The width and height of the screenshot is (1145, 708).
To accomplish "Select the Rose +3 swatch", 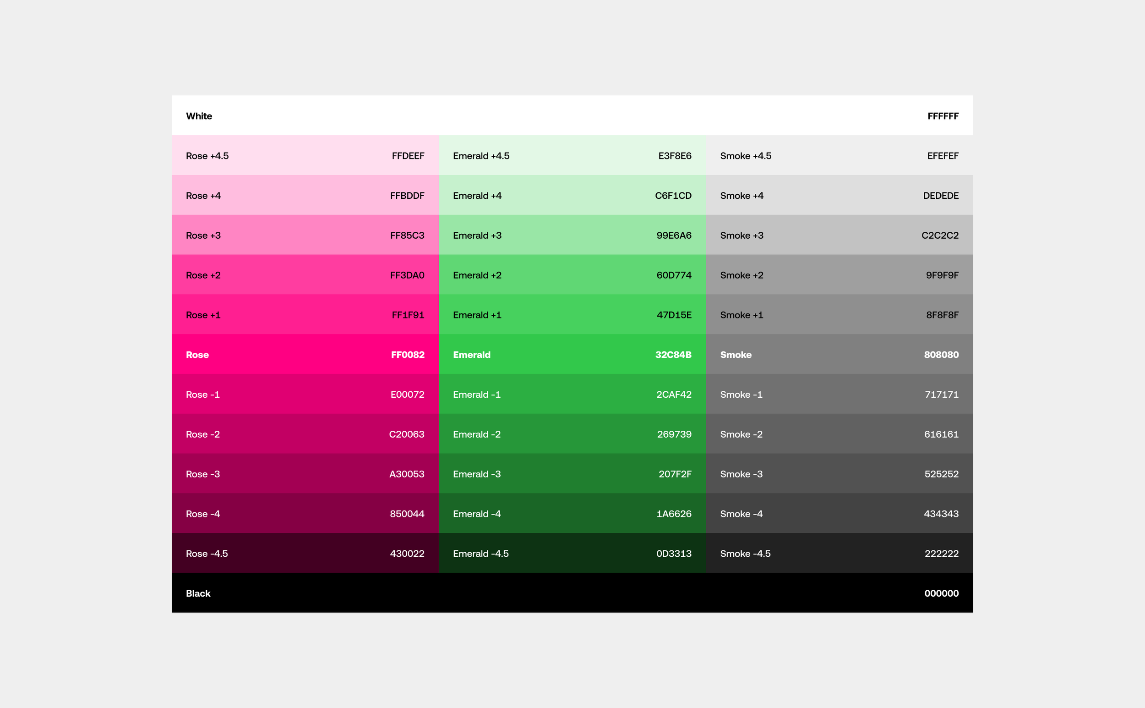I will click(x=305, y=235).
